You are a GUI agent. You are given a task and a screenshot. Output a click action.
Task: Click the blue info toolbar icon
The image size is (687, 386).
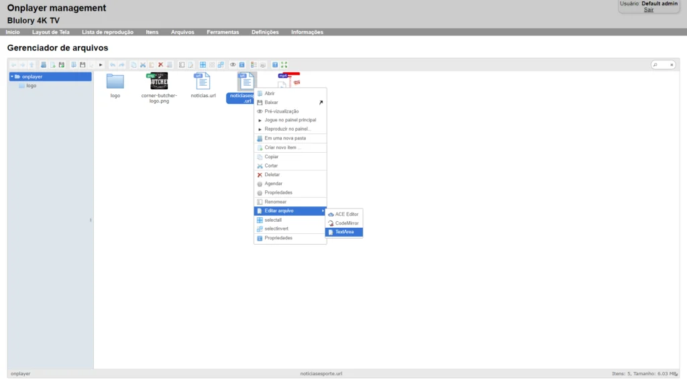pos(242,65)
